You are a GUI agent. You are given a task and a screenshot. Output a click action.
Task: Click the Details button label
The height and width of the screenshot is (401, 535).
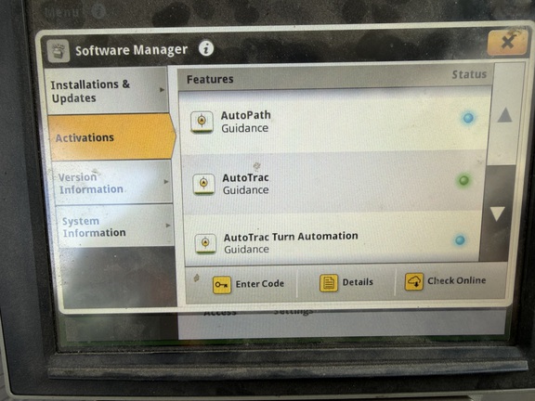[x=358, y=282]
